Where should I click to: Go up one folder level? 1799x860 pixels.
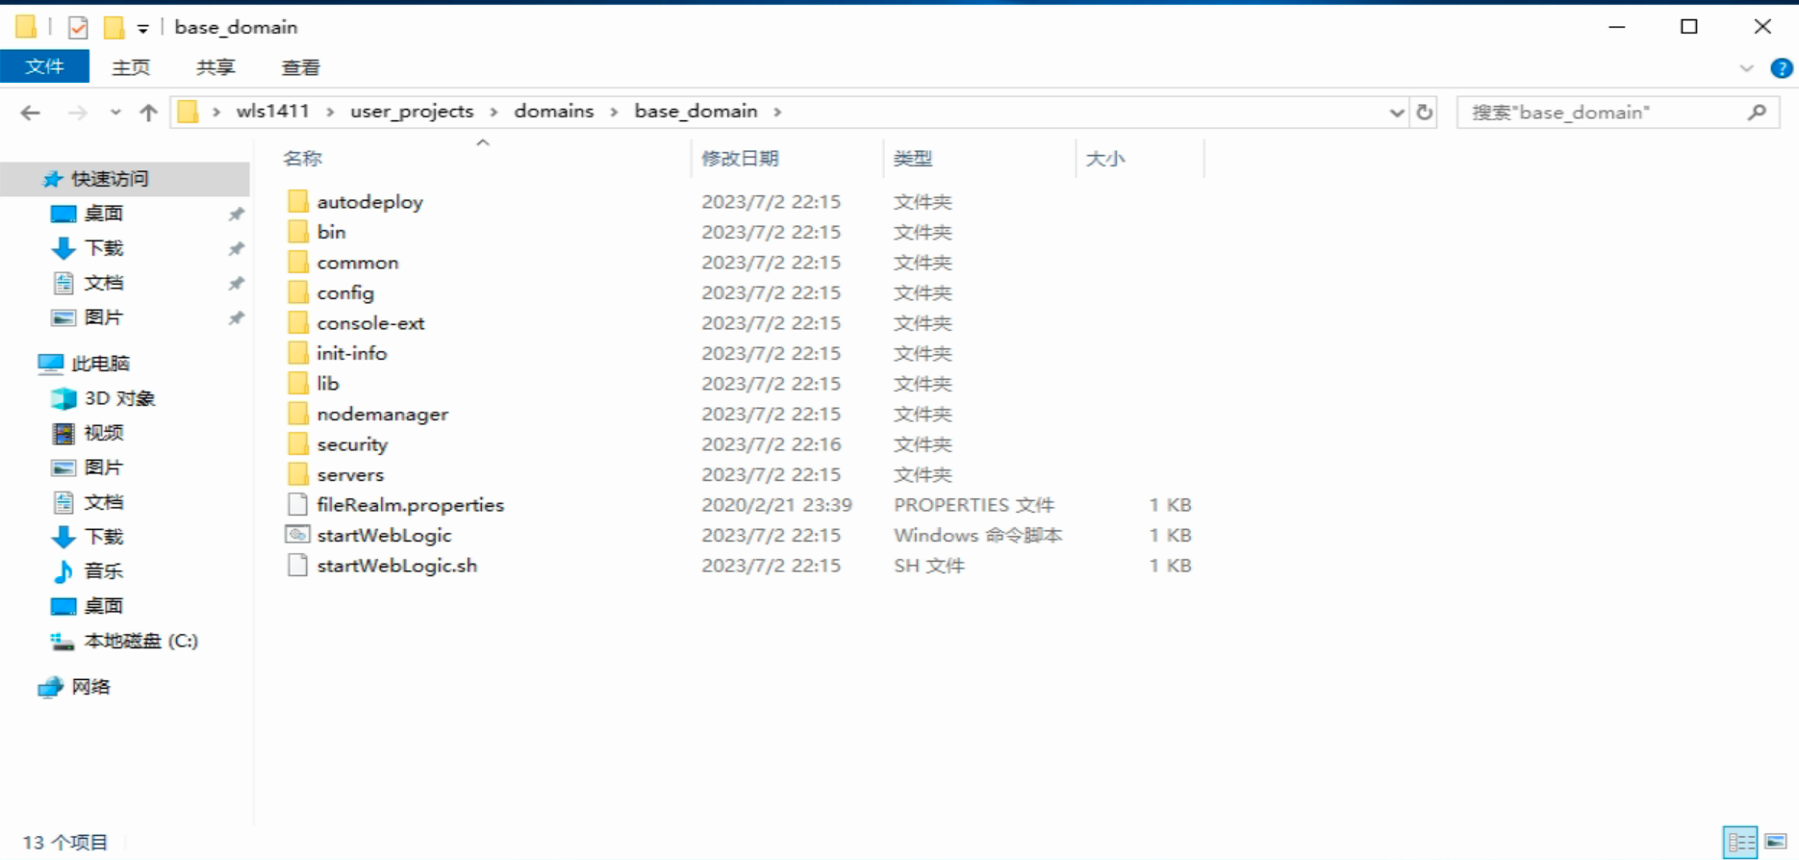(148, 113)
